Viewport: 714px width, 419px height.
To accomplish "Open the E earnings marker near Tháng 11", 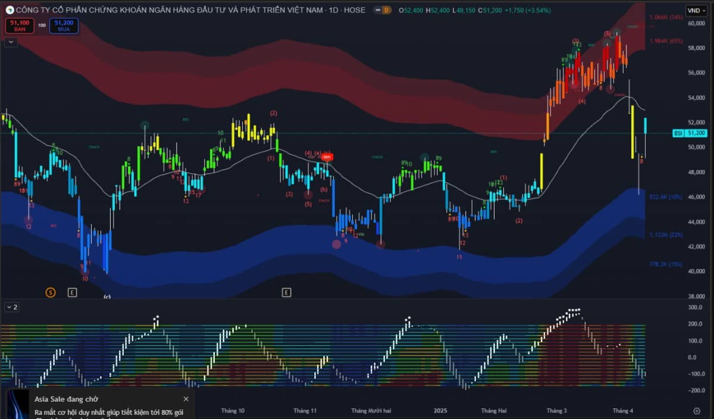I will (x=286, y=292).
